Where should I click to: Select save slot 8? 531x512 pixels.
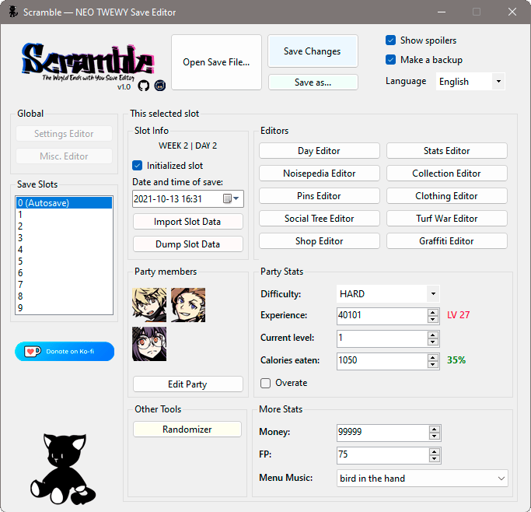[64, 296]
